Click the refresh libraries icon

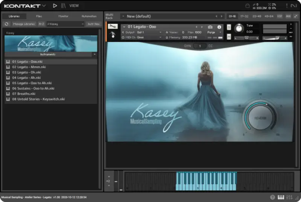(6, 24)
